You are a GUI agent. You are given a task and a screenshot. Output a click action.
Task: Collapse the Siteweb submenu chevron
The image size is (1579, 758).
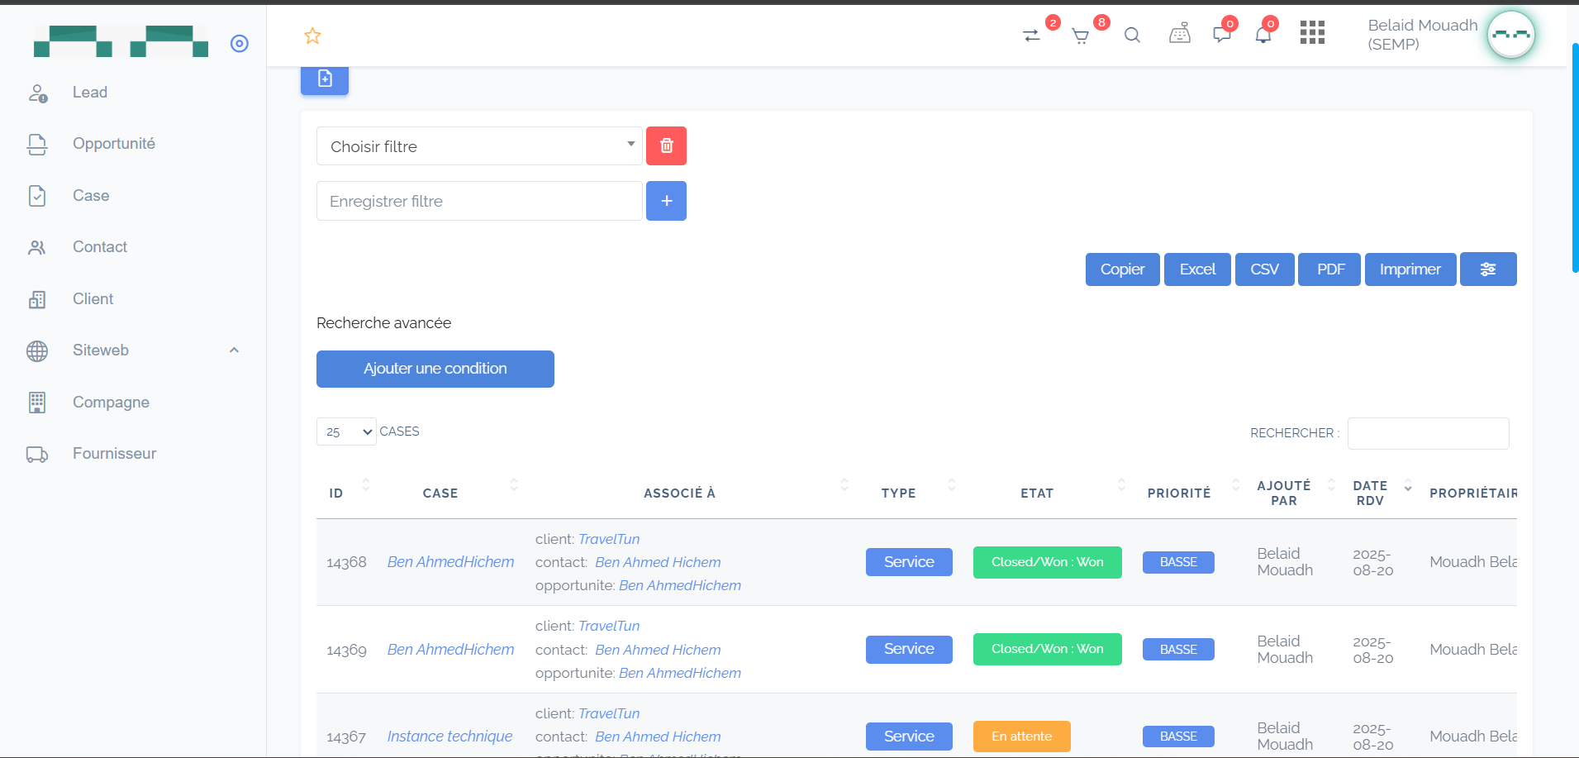[x=234, y=350]
